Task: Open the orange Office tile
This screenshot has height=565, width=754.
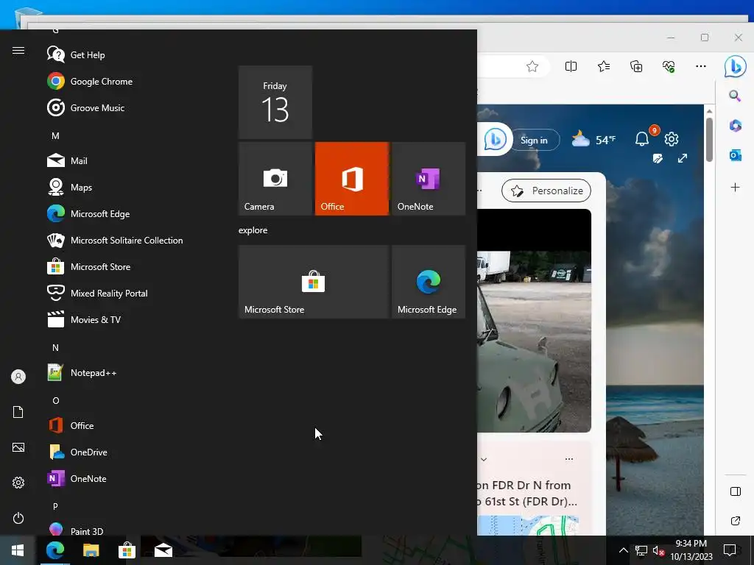Action: click(x=351, y=179)
